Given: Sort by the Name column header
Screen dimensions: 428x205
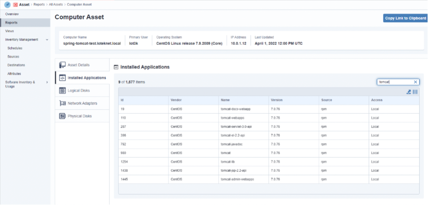Looking at the screenshot, I should pos(244,100).
